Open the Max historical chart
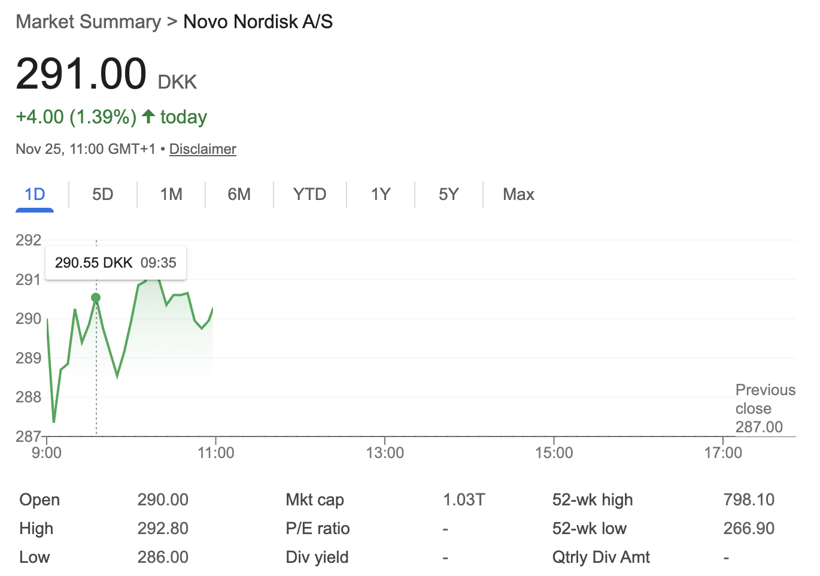The image size is (820, 576). (x=518, y=194)
